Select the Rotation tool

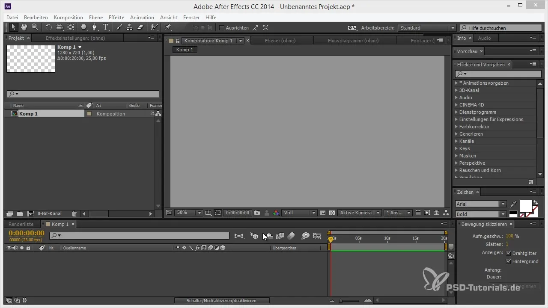point(49,27)
